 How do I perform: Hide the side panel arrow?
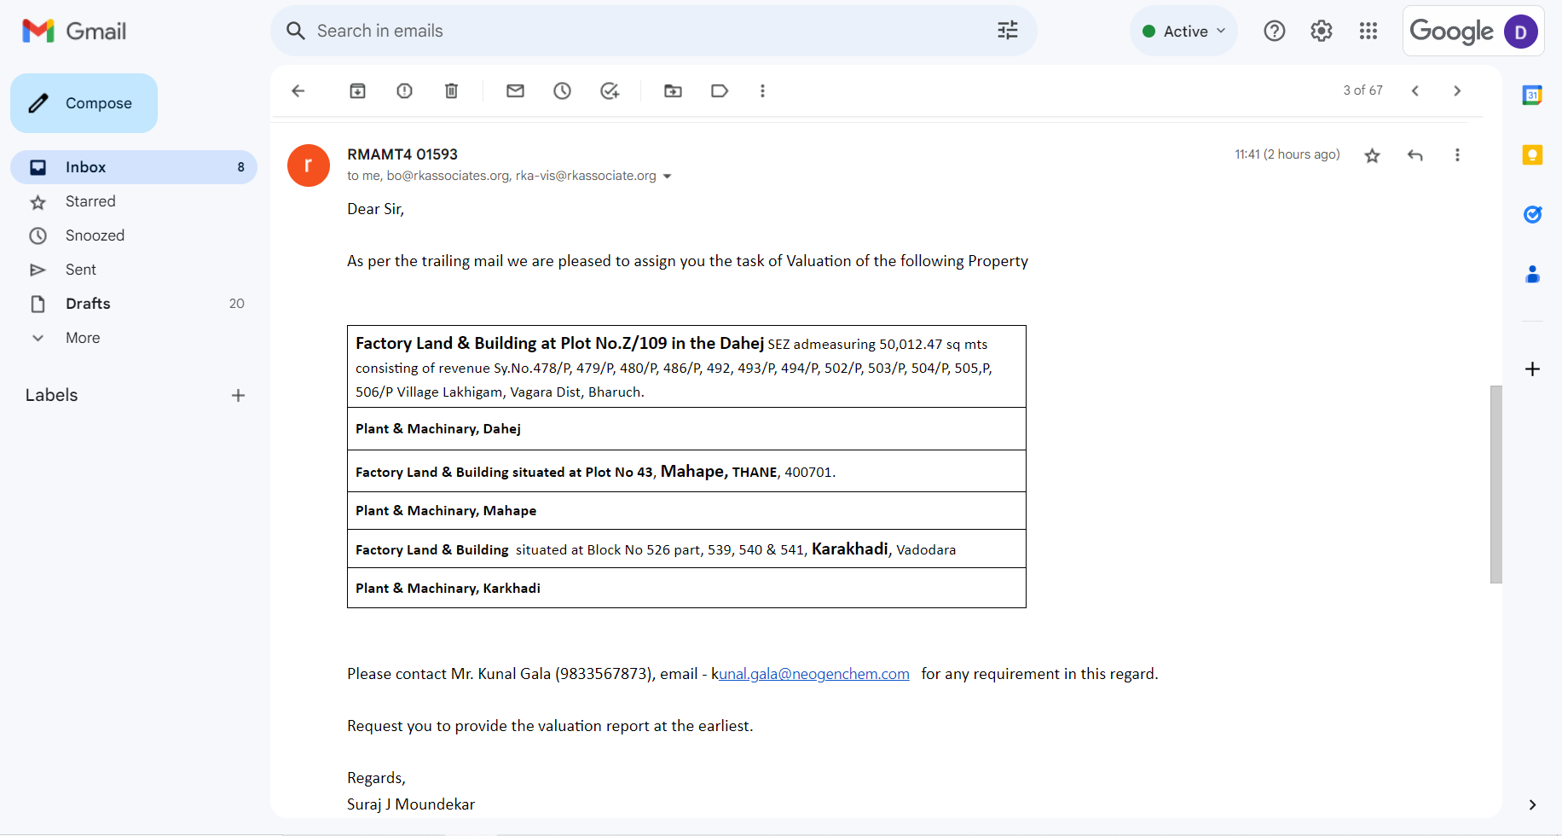click(1532, 804)
